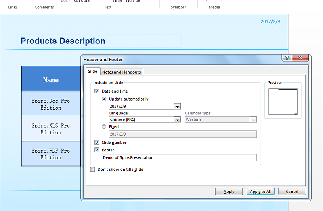The height and width of the screenshot is (211, 323).
Task: Open the Language dropdown arrow
Action: click(x=177, y=120)
